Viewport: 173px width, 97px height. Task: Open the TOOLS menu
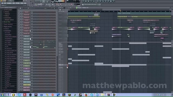coord(22,3)
